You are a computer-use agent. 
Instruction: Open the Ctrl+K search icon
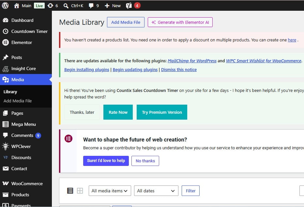click(66, 6)
